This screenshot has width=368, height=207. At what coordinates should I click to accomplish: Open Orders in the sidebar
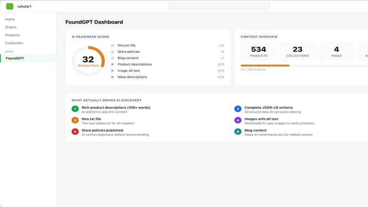11,27
